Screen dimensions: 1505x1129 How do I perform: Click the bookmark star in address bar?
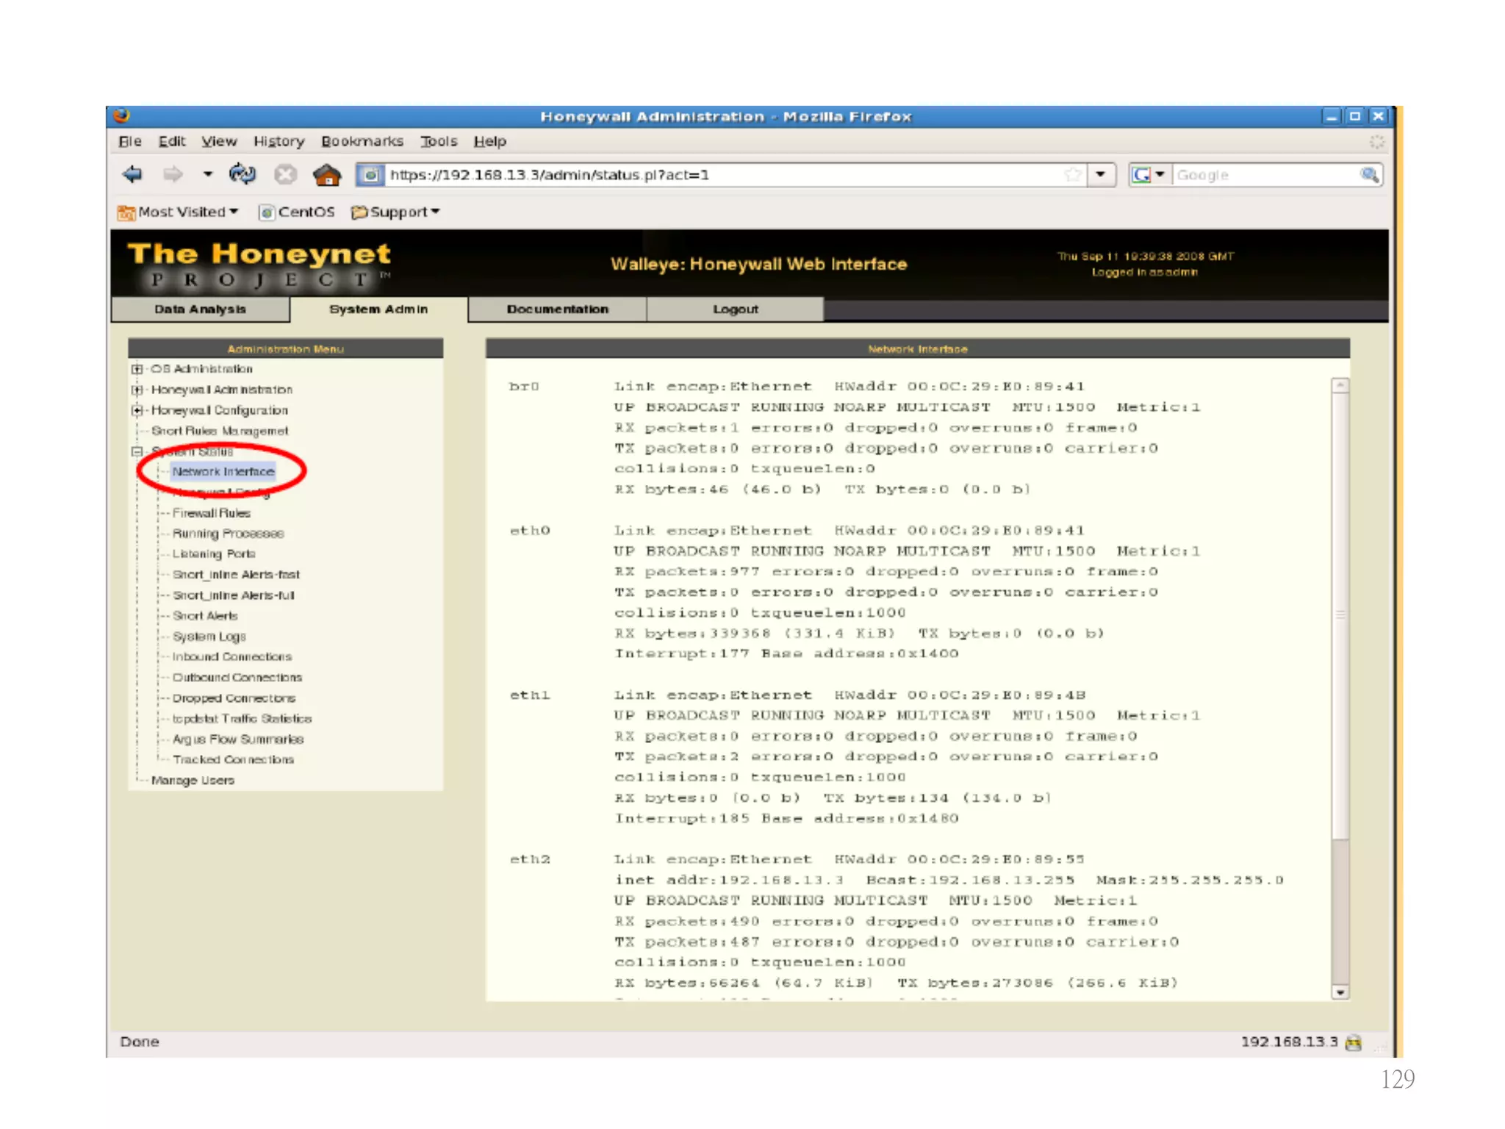(x=1073, y=175)
